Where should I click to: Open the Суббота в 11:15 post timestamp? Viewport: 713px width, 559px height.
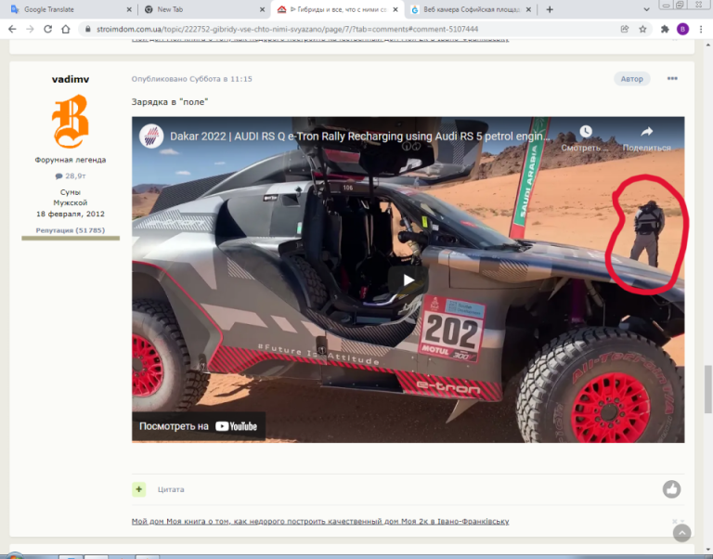(x=221, y=79)
